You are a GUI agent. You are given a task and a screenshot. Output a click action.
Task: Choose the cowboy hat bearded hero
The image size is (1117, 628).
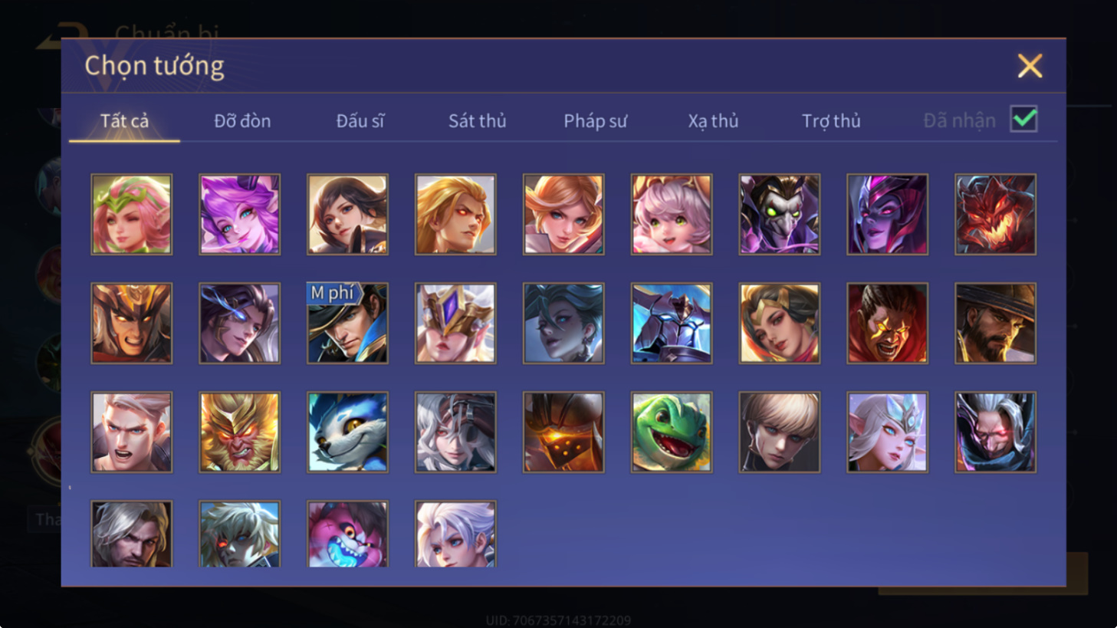pos(995,323)
